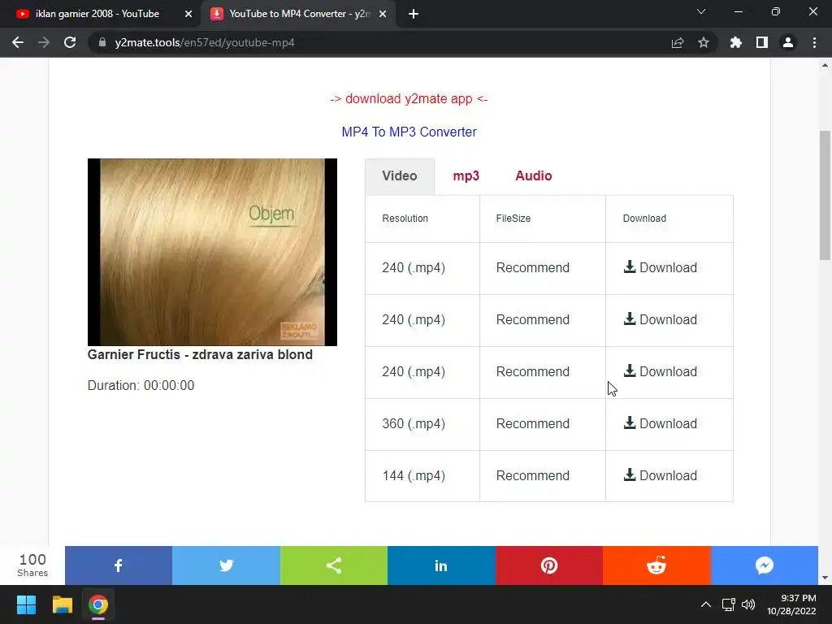Click the Chrome taskbar icon
This screenshot has height=624, width=832.
coord(98,604)
